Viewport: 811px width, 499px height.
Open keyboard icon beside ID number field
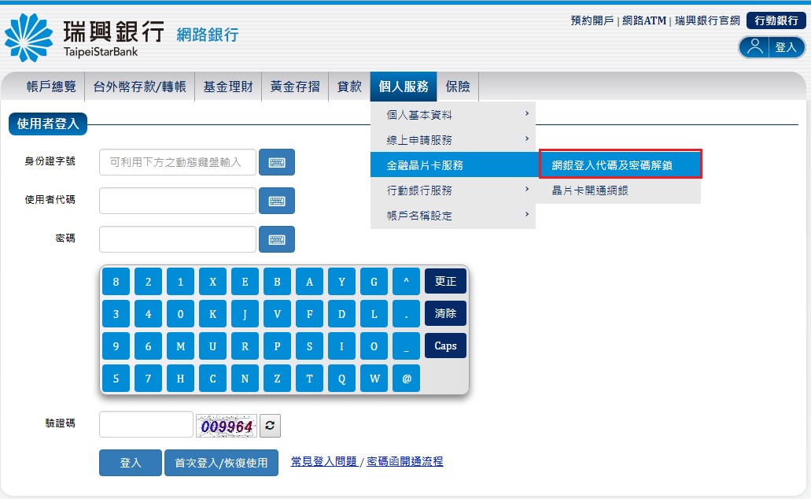coord(276,163)
